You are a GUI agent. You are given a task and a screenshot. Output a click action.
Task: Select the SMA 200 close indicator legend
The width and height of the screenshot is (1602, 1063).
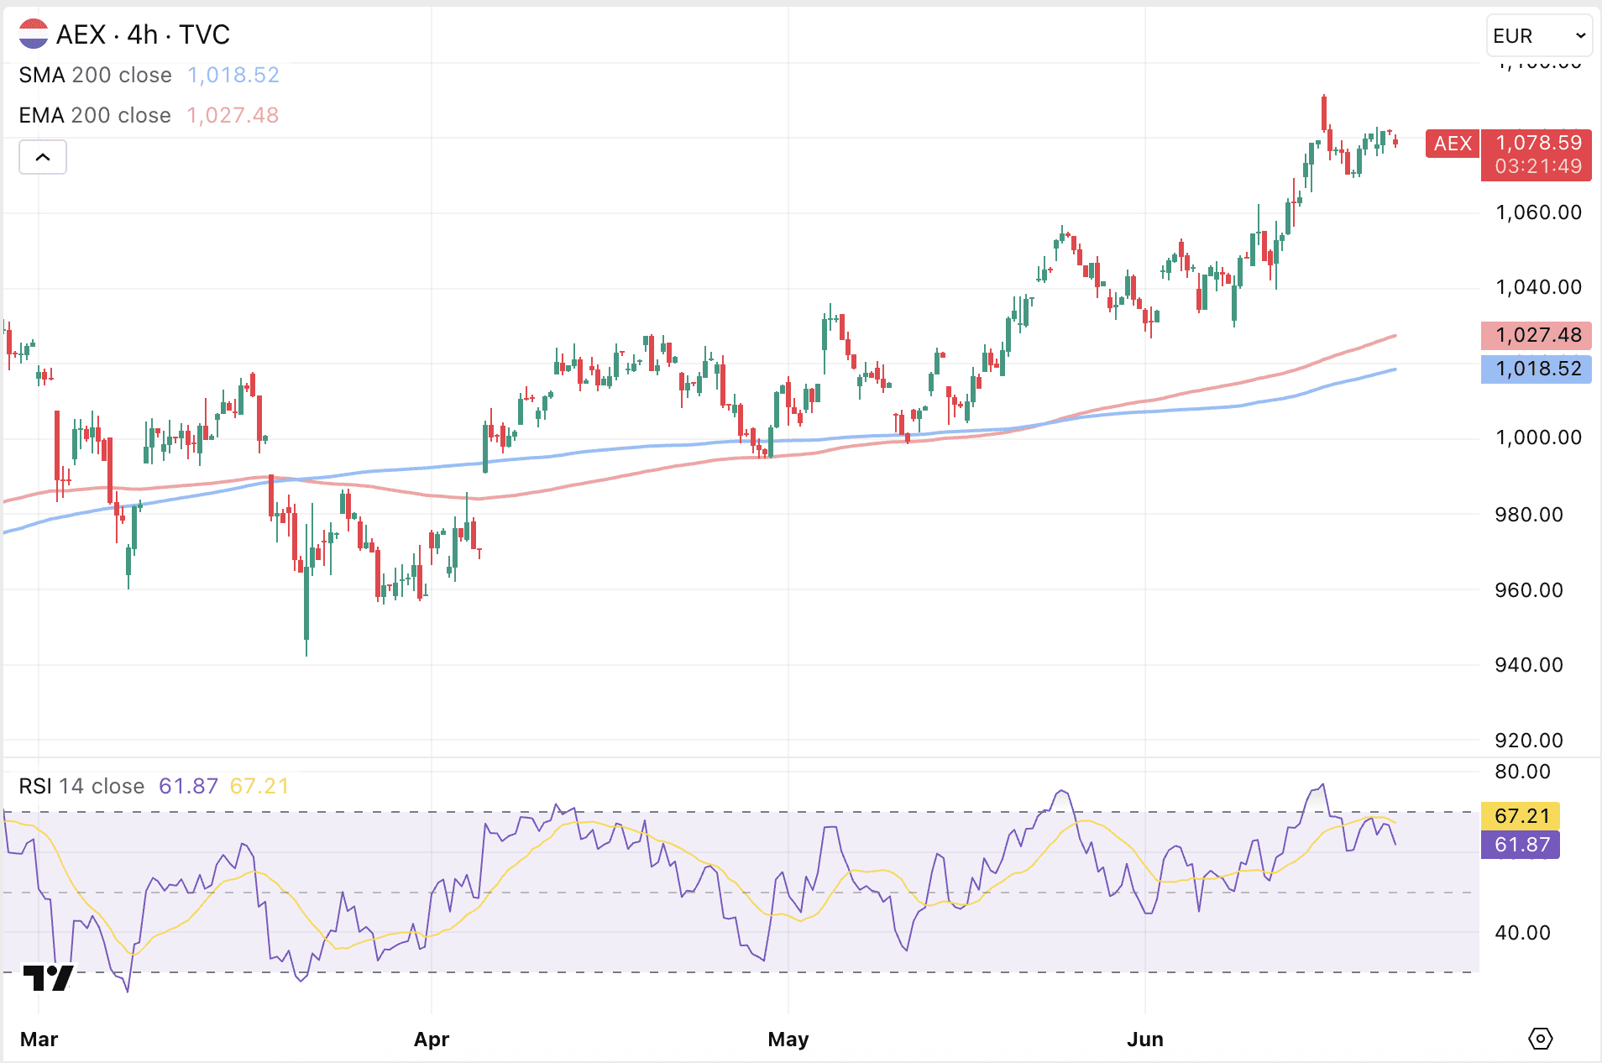95,75
